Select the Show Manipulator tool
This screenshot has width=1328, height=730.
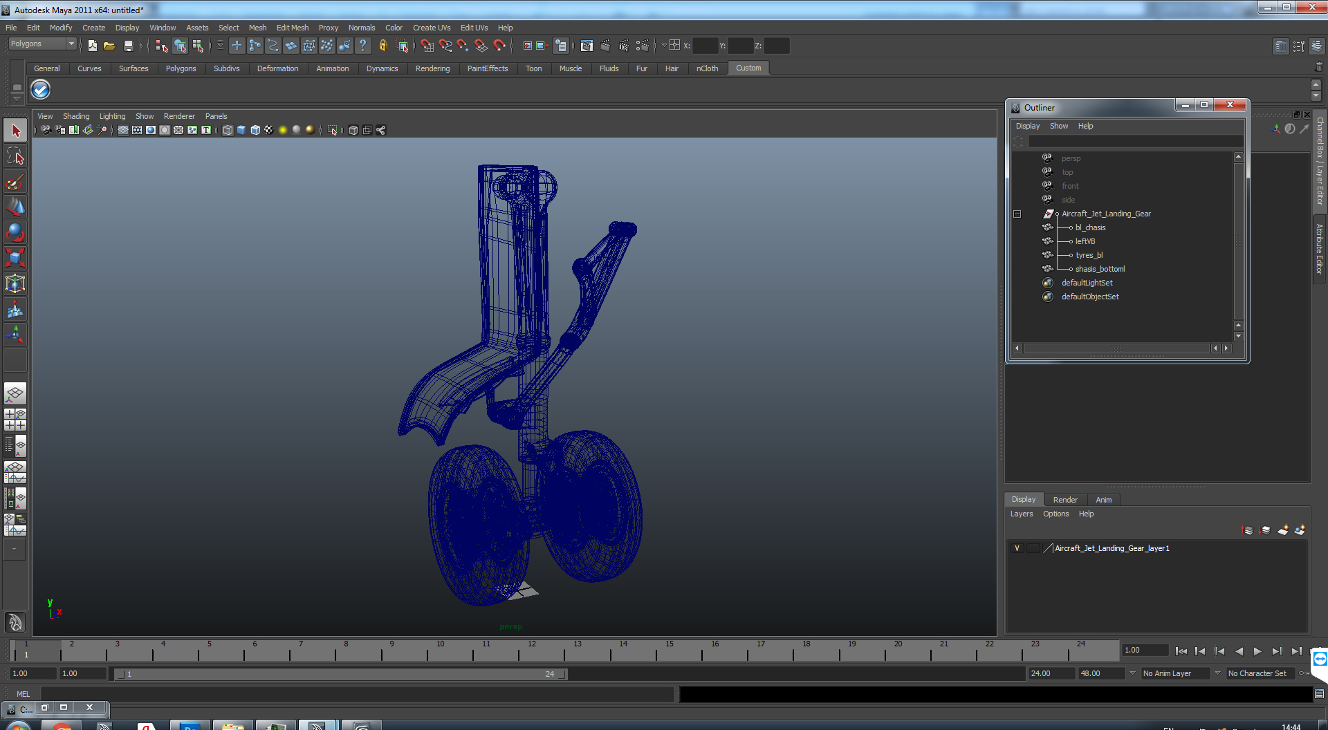[15, 335]
